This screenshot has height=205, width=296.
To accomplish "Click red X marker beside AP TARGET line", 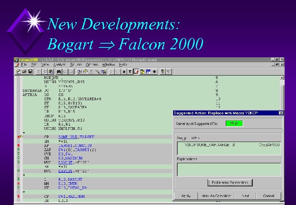I will (x=18, y=145).
